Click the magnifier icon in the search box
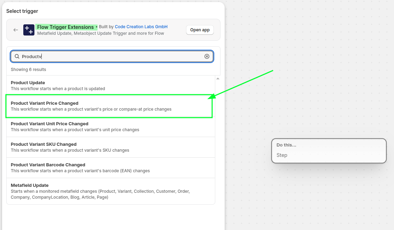Screen dimensions: 394x230 pyautogui.click(x=17, y=56)
